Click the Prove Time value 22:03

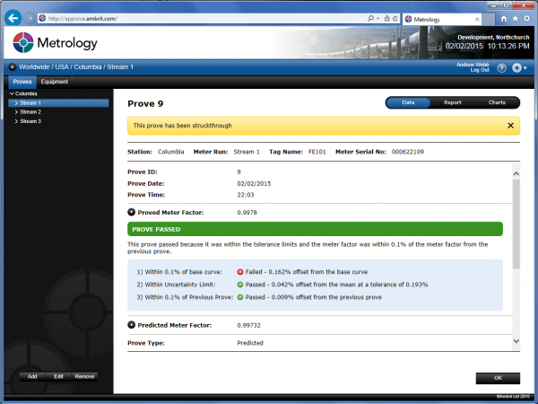[x=246, y=195]
